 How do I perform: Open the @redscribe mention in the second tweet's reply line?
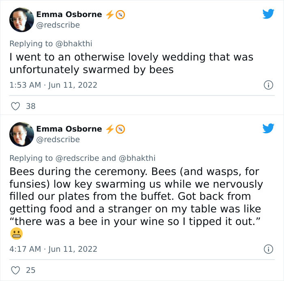pyautogui.click(x=77, y=158)
